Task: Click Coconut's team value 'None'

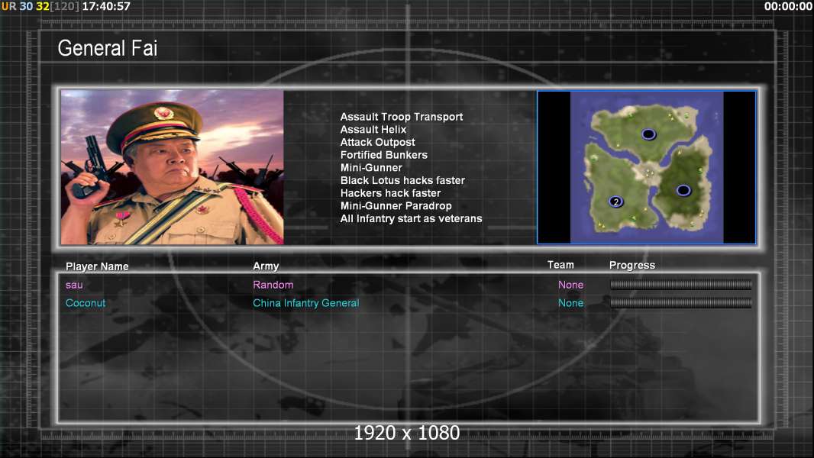Action: [570, 303]
